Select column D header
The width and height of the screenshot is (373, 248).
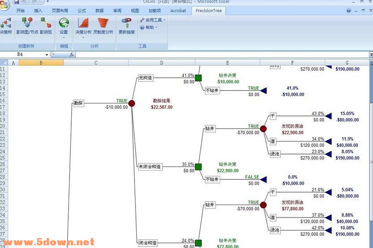click(x=161, y=63)
